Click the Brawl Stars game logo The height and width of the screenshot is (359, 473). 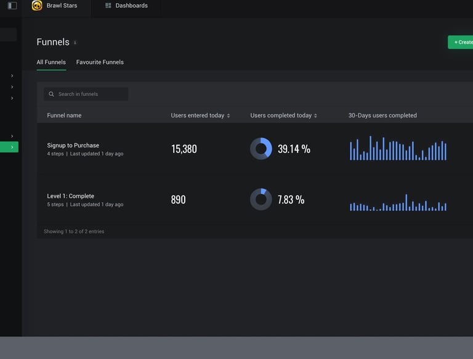(37, 6)
